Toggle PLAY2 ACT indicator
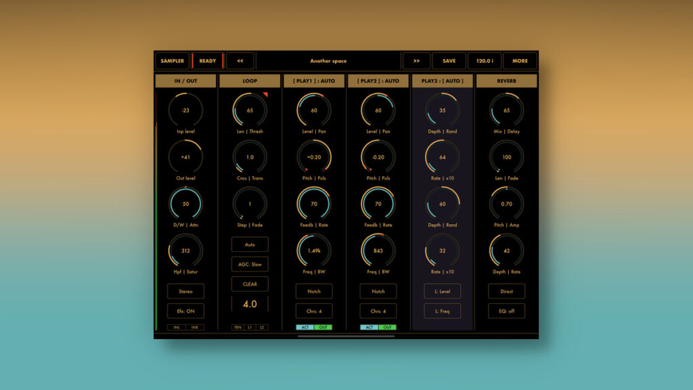Screen dimensions: 693x390 pos(369,327)
